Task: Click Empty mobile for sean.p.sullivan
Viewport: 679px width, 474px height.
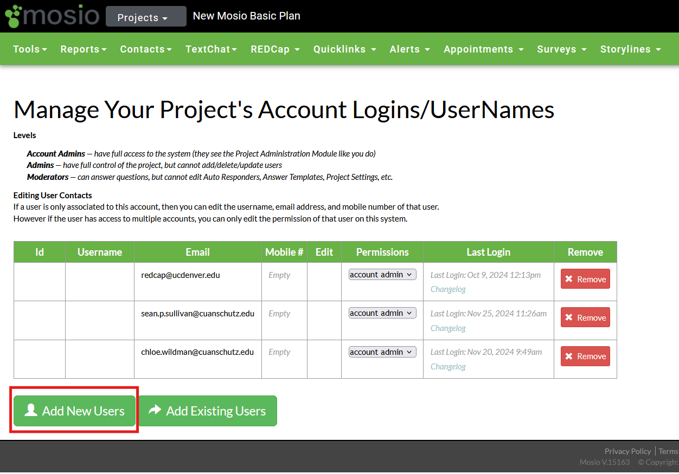Action: pyautogui.click(x=279, y=314)
